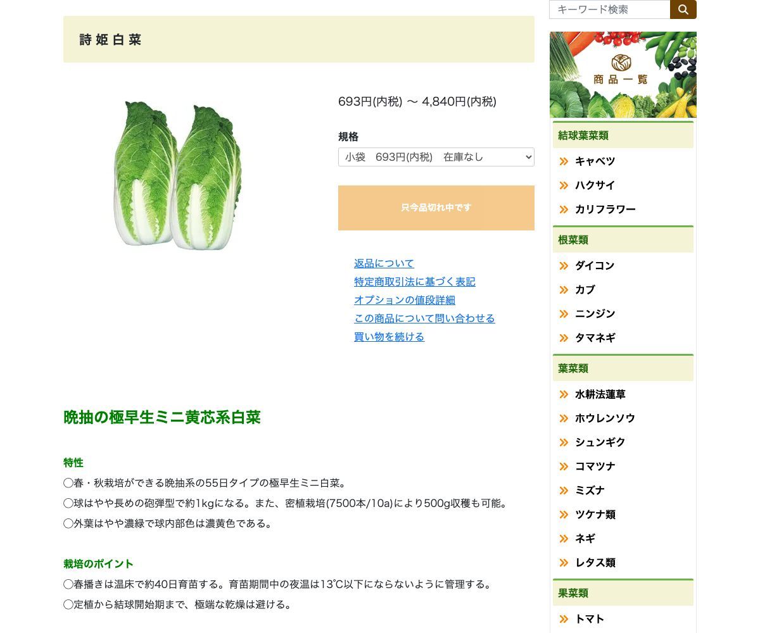This screenshot has width=760, height=633.
Task: Click the chevron icon beside レタス類
Action: click(x=563, y=563)
